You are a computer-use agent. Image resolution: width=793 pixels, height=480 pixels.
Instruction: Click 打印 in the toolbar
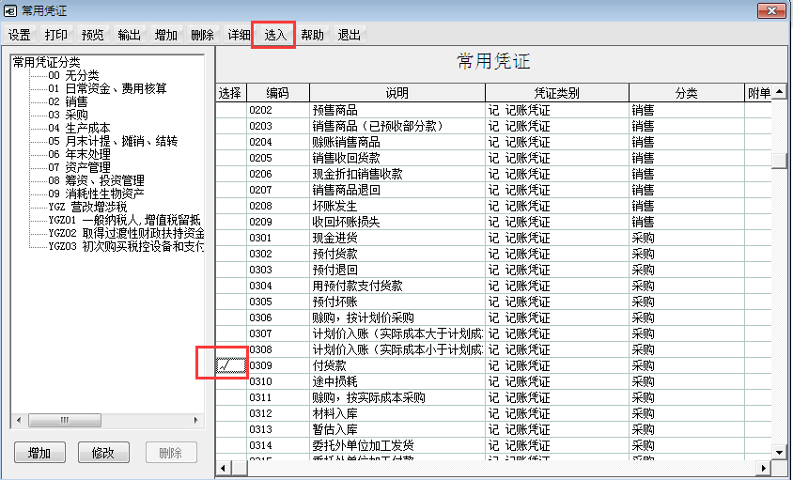point(56,35)
